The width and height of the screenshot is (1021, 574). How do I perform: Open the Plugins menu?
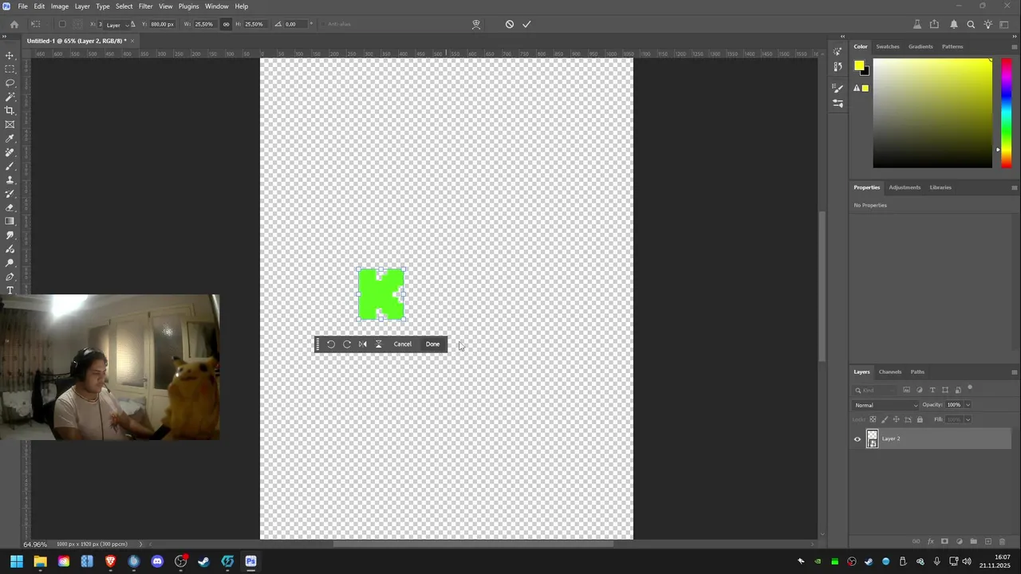coord(189,6)
